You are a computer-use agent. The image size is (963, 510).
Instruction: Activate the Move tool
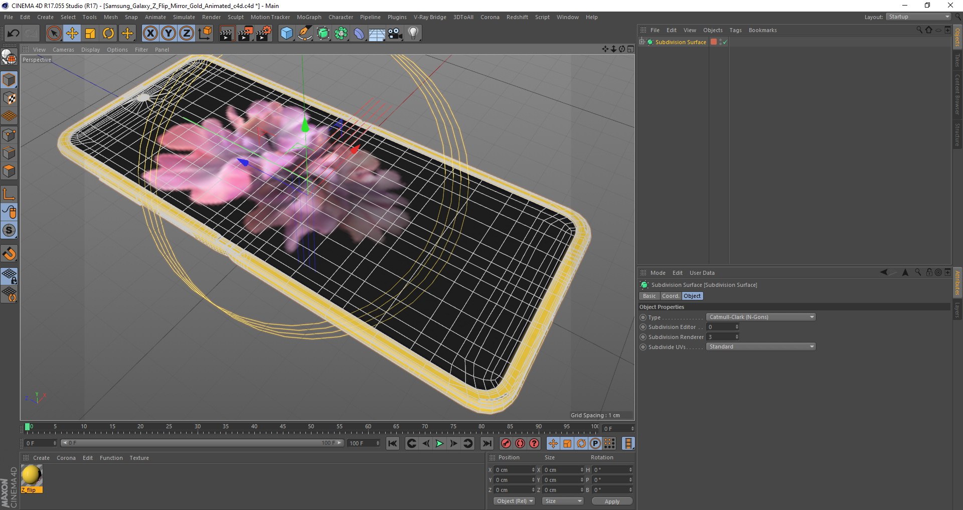coord(72,34)
